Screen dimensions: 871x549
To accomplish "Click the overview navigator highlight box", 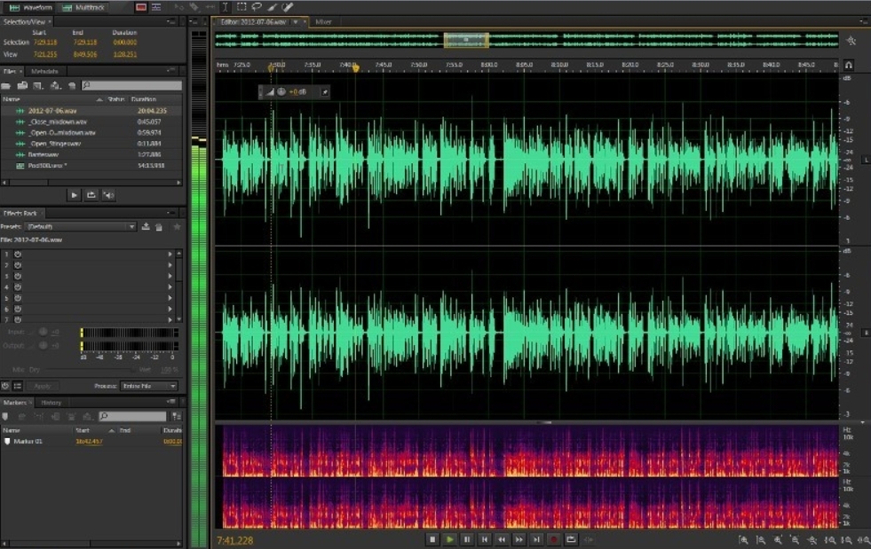I will point(466,40).
